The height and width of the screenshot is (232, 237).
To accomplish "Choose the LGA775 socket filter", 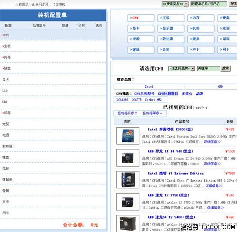I will [x=137, y=100].
